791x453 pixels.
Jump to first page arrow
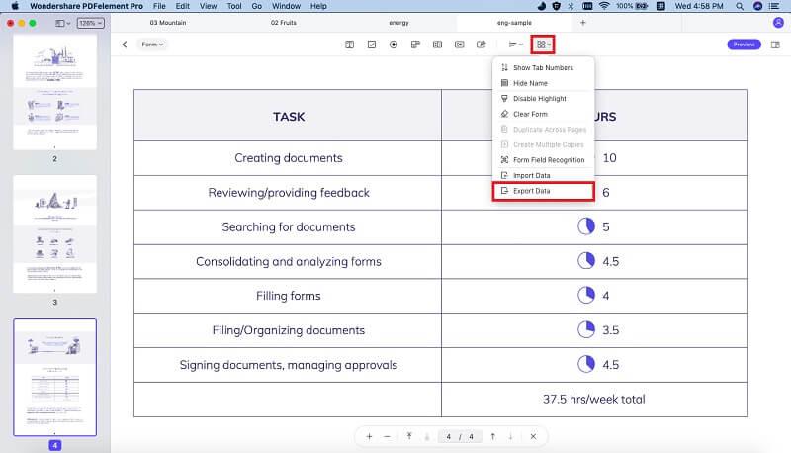tap(409, 437)
